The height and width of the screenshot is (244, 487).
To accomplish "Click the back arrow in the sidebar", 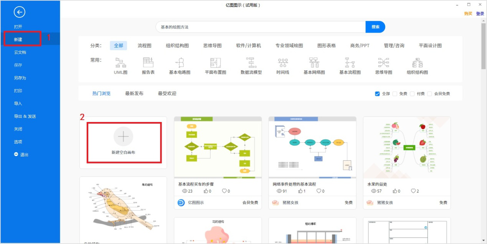I will click(19, 12).
